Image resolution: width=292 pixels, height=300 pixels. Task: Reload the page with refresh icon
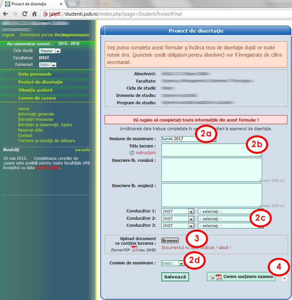25,14
